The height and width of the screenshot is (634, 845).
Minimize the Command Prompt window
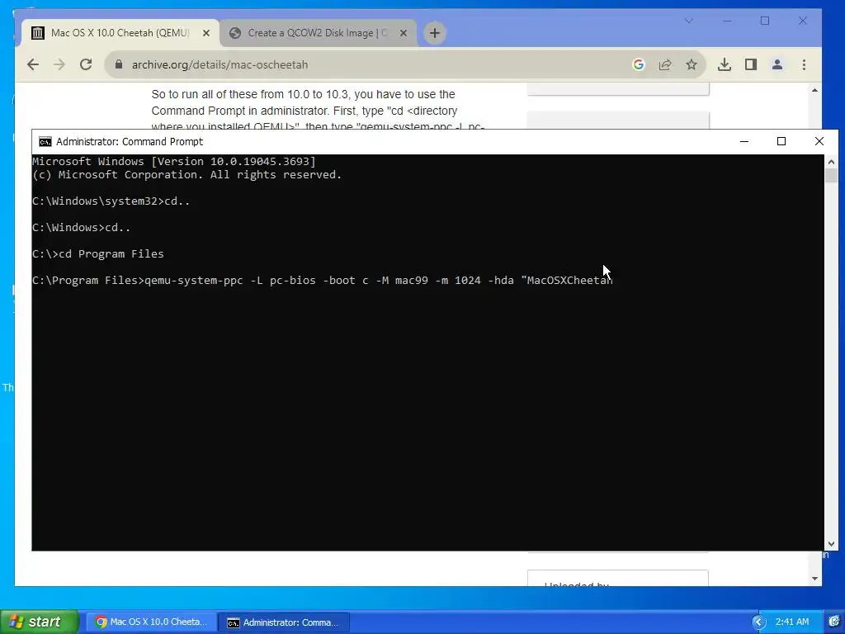(x=744, y=141)
